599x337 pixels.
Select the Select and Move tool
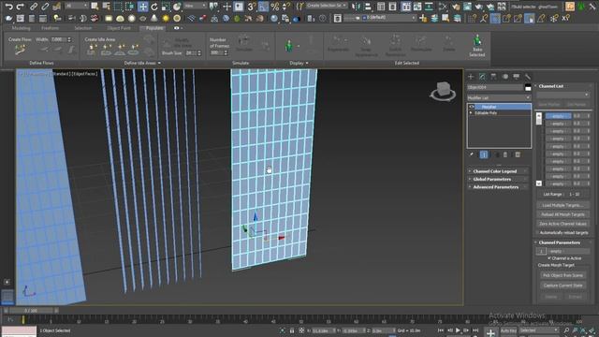pyautogui.click(x=143, y=7)
